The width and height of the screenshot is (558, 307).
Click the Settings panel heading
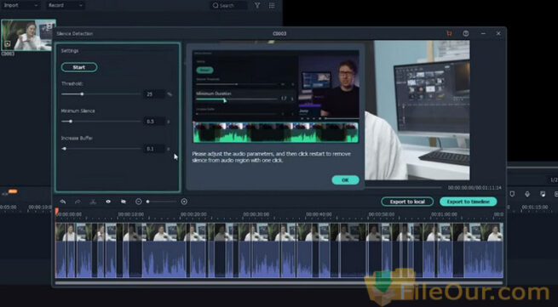pos(69,51)
